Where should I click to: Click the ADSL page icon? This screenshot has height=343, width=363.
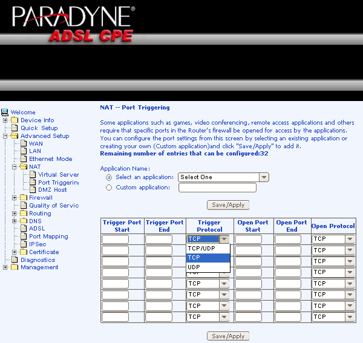click(x=24, y=229)
